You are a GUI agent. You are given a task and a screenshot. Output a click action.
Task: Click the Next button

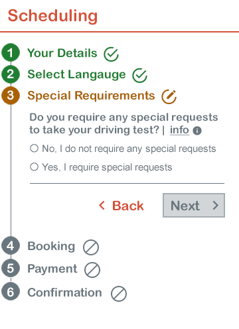[194, 206]
